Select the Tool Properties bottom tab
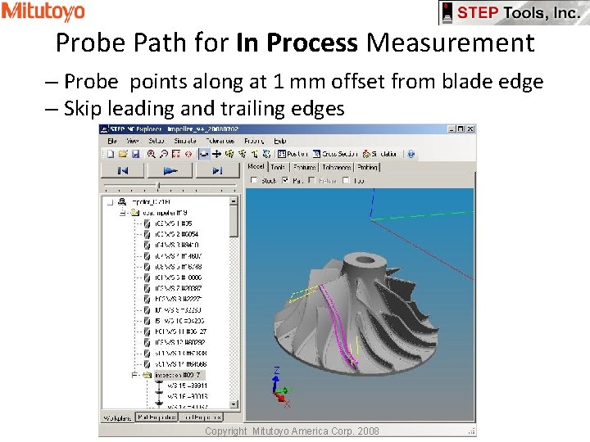The height and width of the screenshot is (442, 590). [202, 417]
